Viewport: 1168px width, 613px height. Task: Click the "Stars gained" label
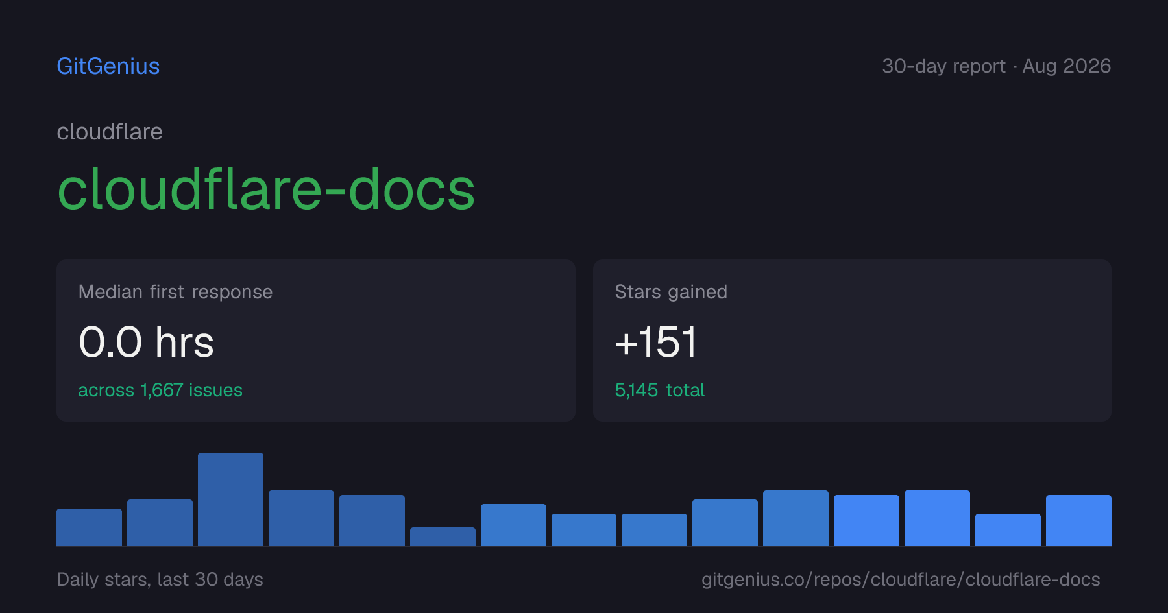pyautogui.click(x=671, y=292)
